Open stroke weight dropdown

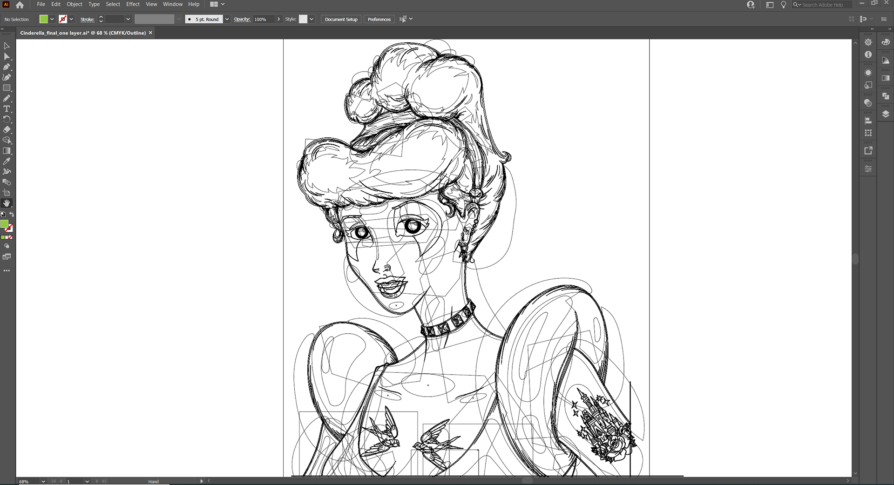click(128, 19)
